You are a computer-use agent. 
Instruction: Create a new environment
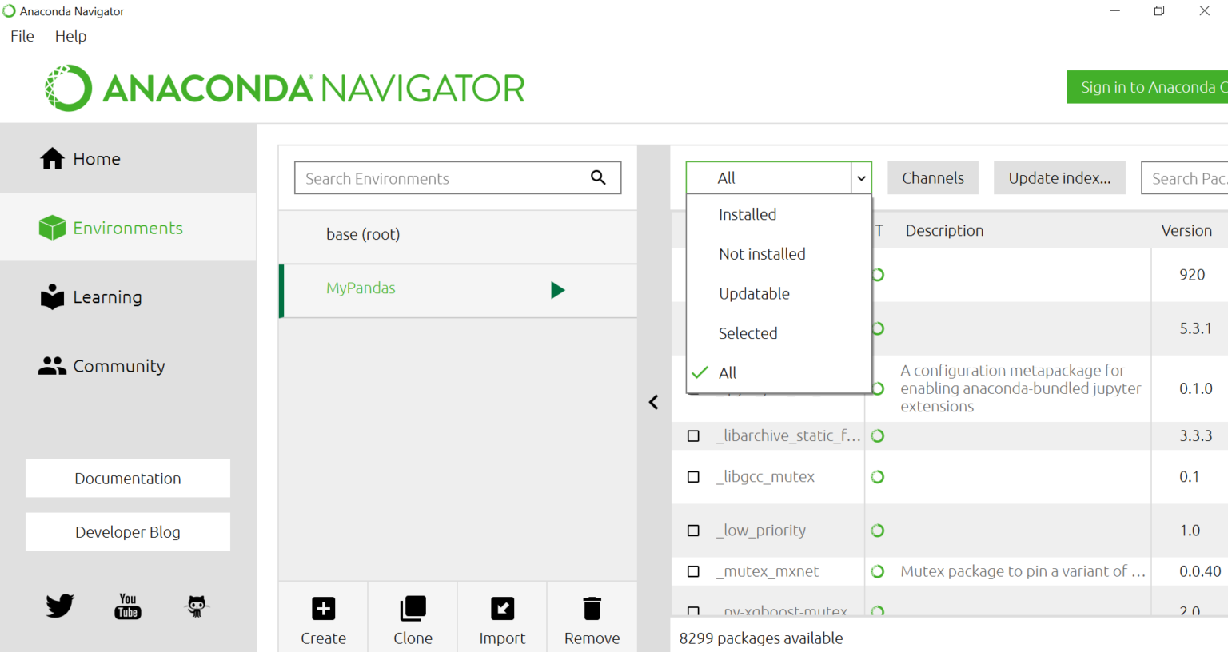(323, 620)
